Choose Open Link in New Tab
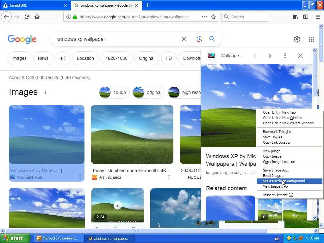Screen dimensions: 324x243 pos(290,112)
